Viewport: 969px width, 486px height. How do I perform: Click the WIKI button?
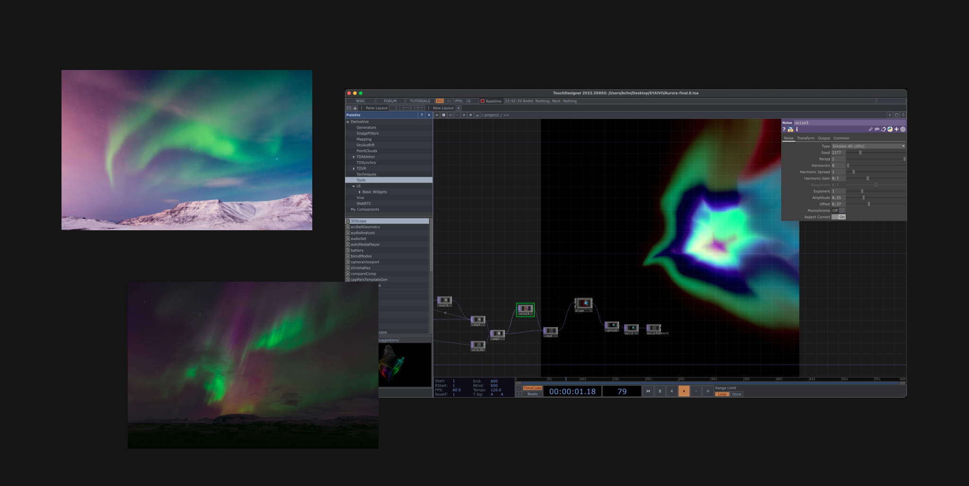(x=360, y=101)
